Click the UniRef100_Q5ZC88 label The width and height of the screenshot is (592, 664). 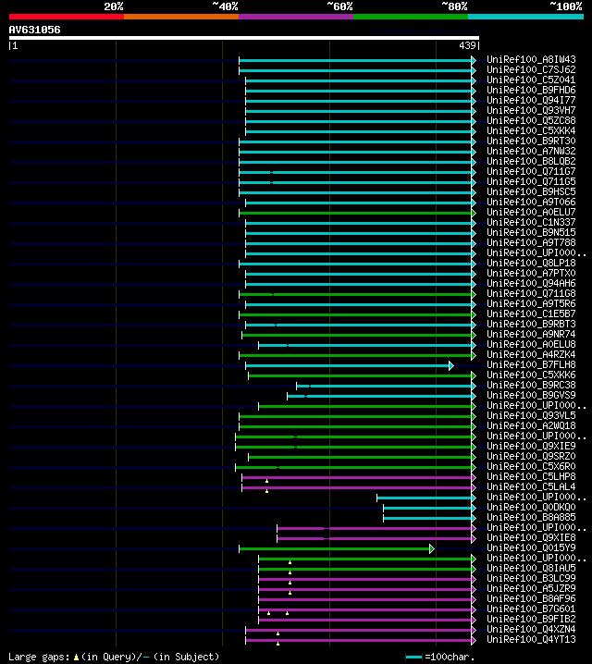pos(531,121)
